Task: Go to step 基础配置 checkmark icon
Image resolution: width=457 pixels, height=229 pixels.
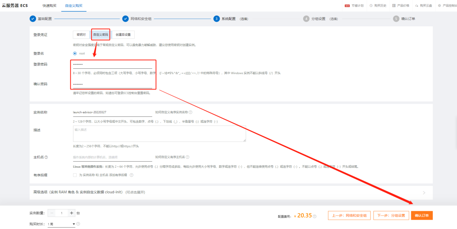Action: (x=33, y=19)
